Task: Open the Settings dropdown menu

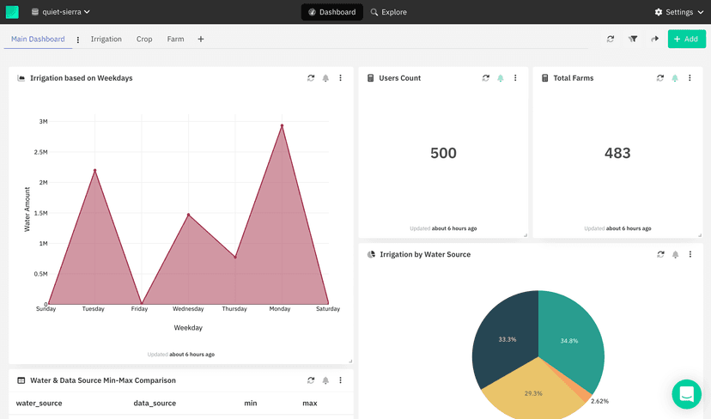Action: (x=679, y=12)
